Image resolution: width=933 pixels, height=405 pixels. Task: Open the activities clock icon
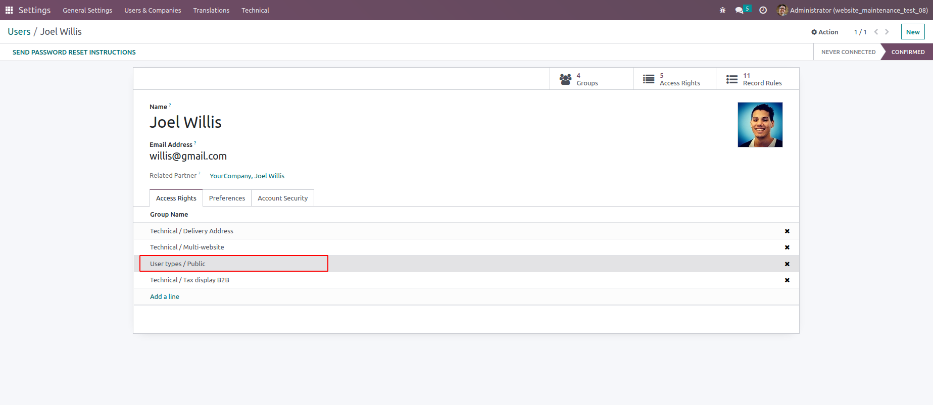[763, 10]
